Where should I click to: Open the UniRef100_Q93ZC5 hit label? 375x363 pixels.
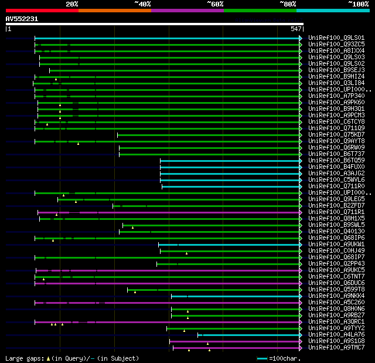coord(336,44)
